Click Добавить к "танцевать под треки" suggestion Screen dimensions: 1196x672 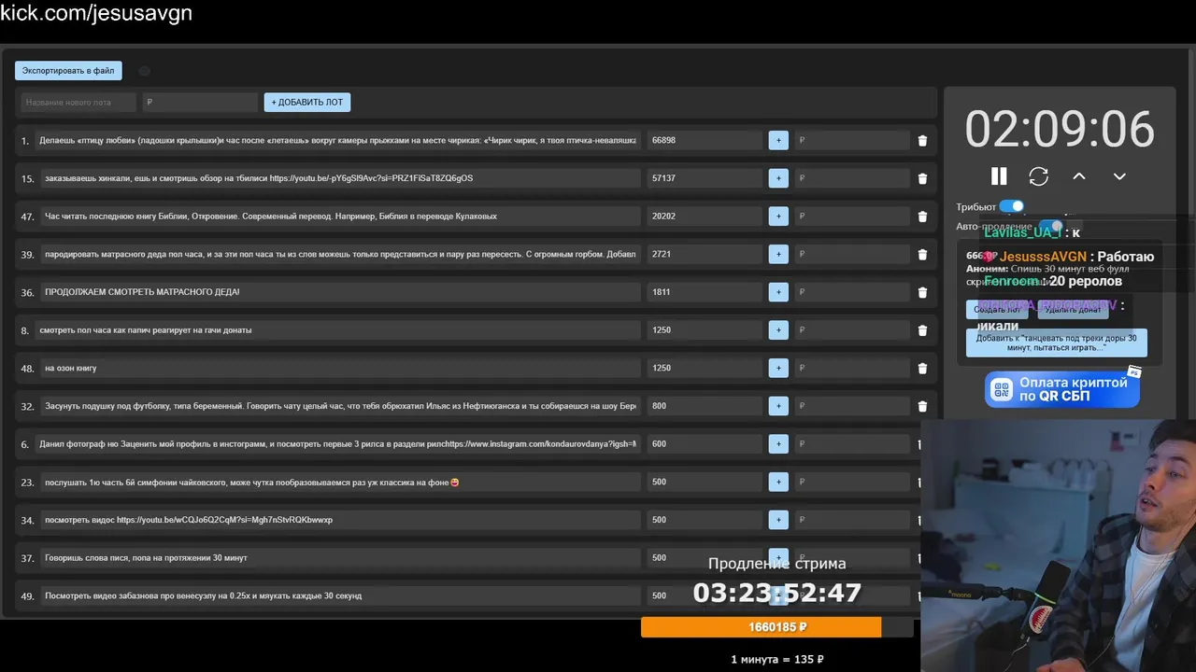1057,343
